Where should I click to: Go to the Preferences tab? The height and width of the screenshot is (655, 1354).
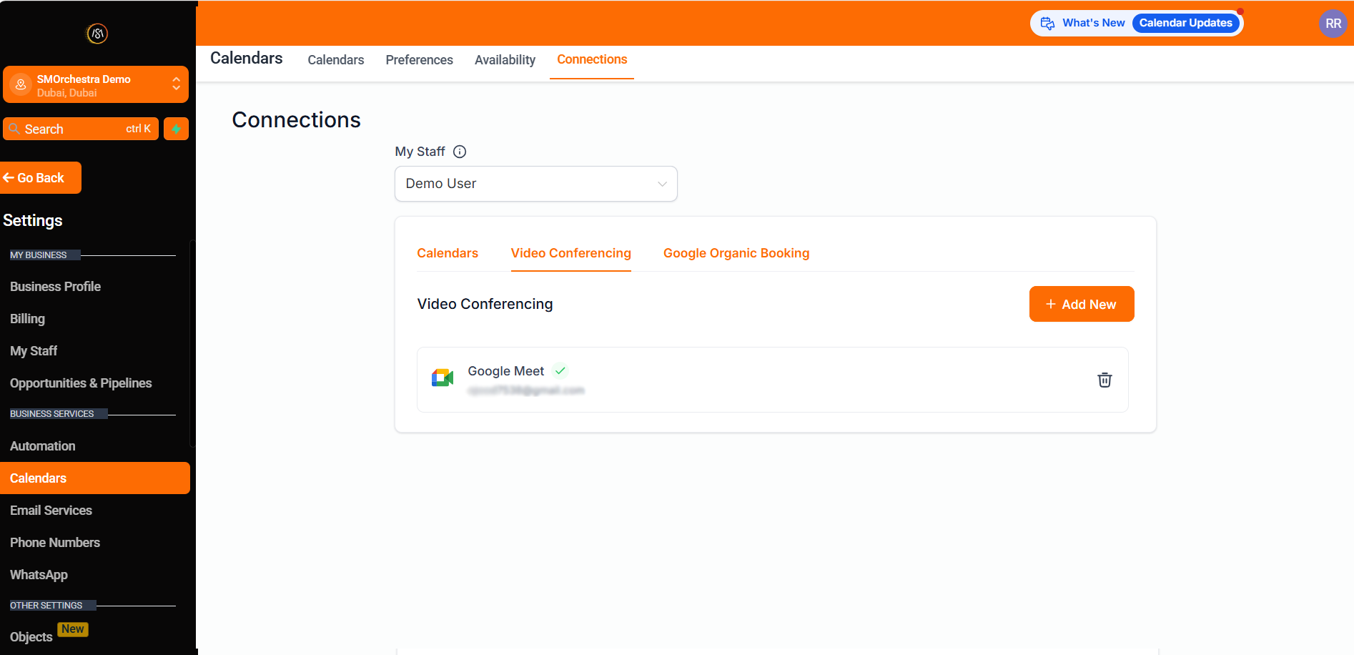pos(419,60)
